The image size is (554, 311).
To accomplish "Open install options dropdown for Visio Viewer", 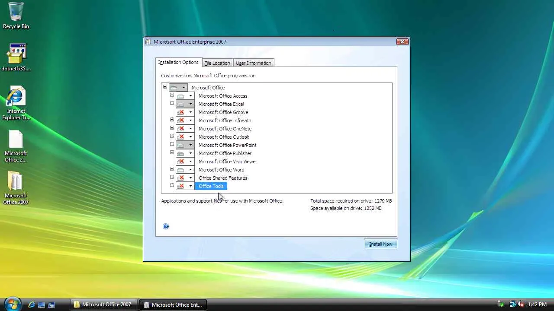I will [185, 162].
